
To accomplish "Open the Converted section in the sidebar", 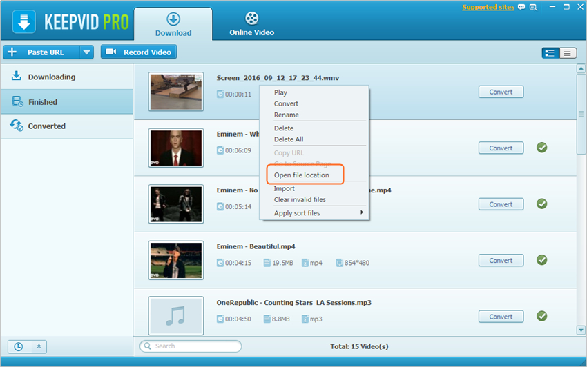I will [x=46, y=126].
